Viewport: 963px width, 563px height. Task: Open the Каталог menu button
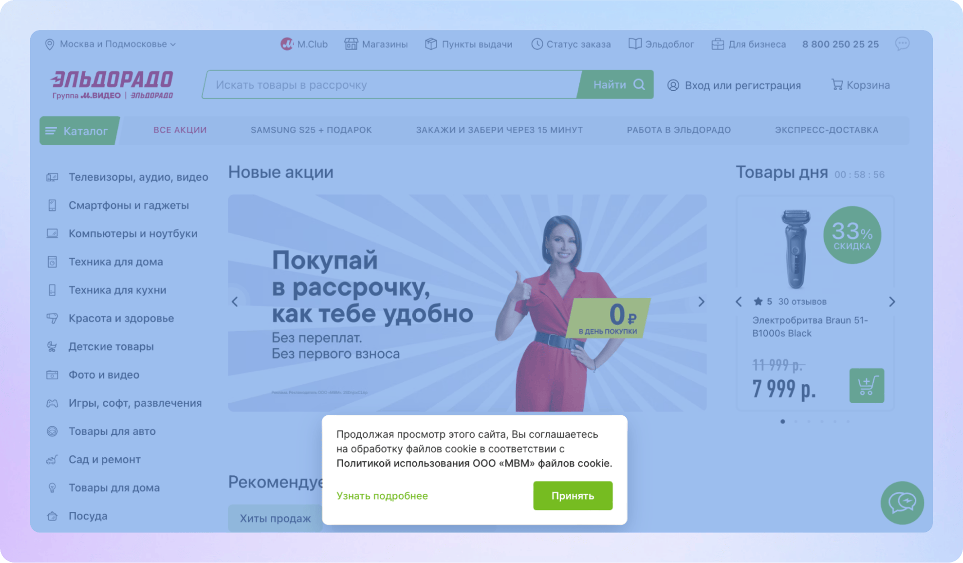click(79, 131)
